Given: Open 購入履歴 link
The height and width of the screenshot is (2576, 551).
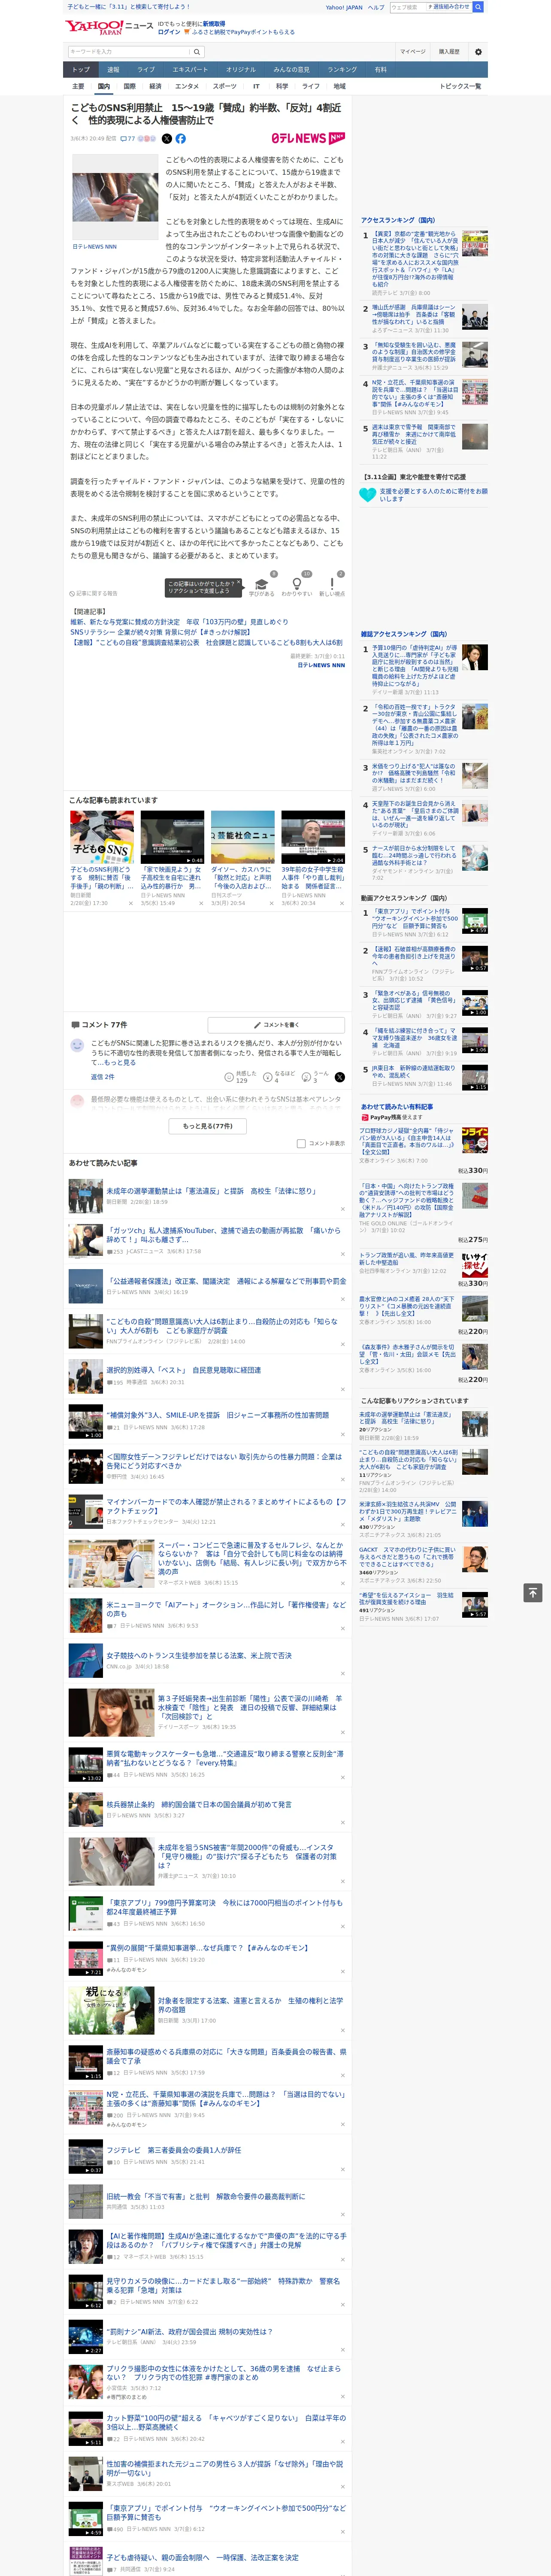Looking at the screenshot, I should (x=449, y=51).
